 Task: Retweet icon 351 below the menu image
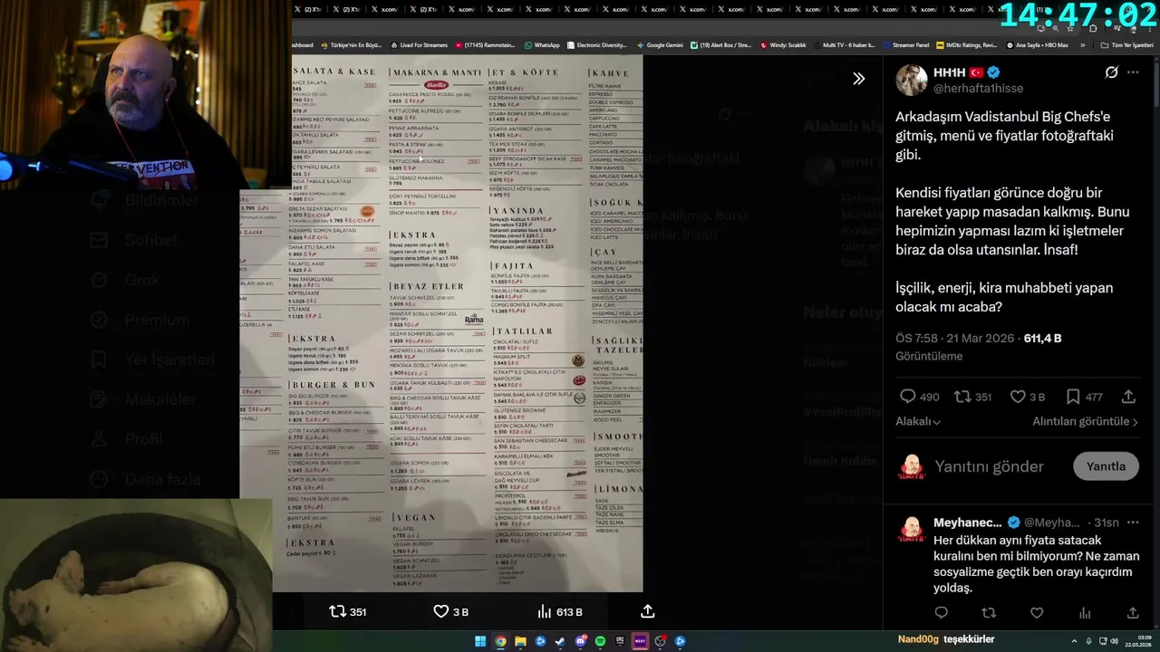pos(337,611)
